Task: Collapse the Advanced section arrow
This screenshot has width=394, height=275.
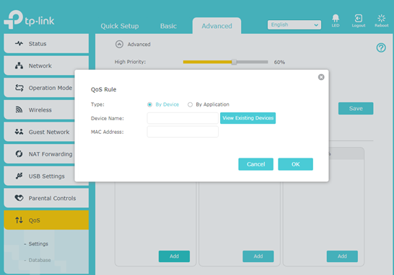Action: click(x=119, y=44)
